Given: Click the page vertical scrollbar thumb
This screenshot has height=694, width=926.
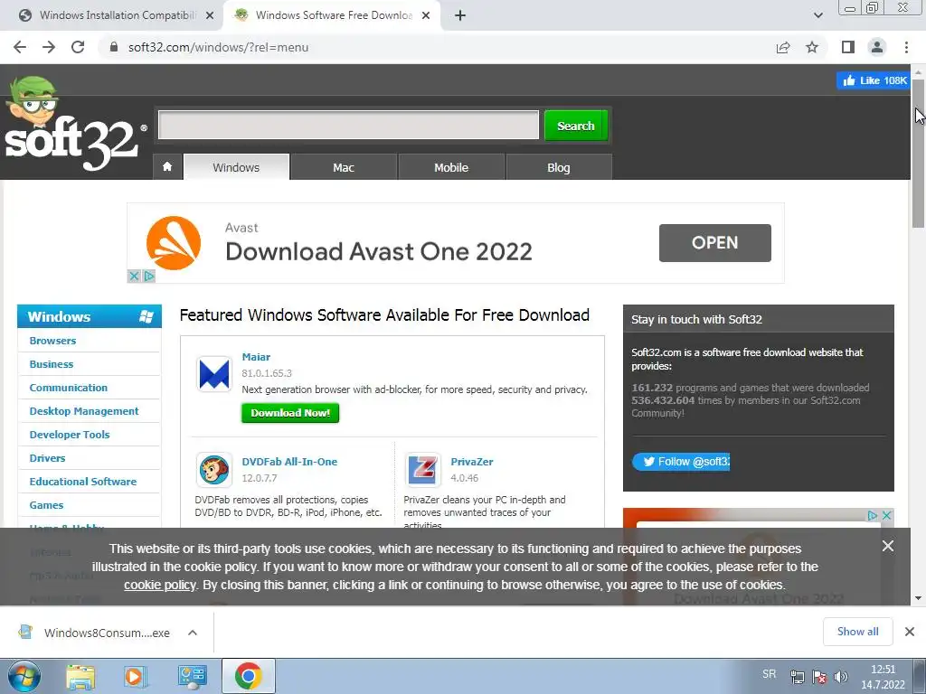Looking at the screenshot, I should click(918, 154).
